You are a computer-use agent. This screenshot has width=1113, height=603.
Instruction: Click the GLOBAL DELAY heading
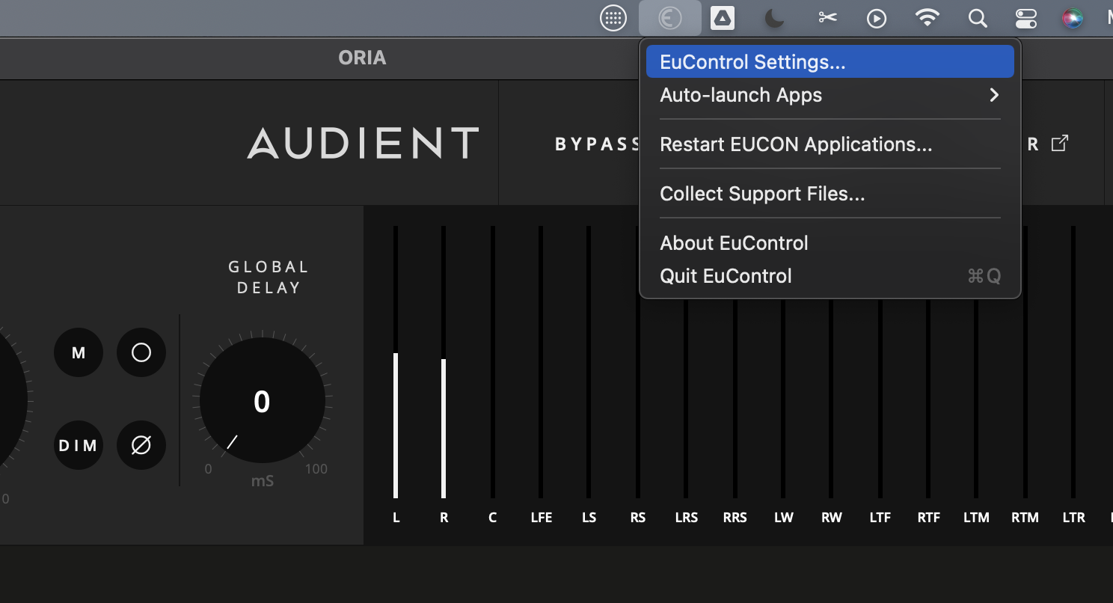(x=269, y=277)
